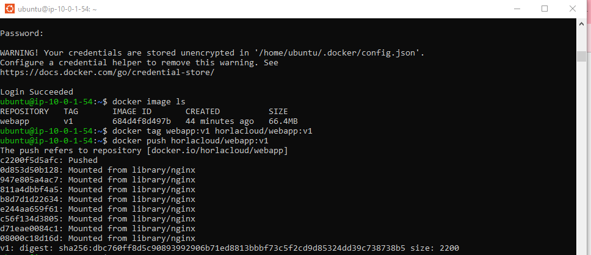The height and width of the screenshot is (255, 591).
Task: Click the REPOSITORY column header
Action: click(x=24, y=112)
